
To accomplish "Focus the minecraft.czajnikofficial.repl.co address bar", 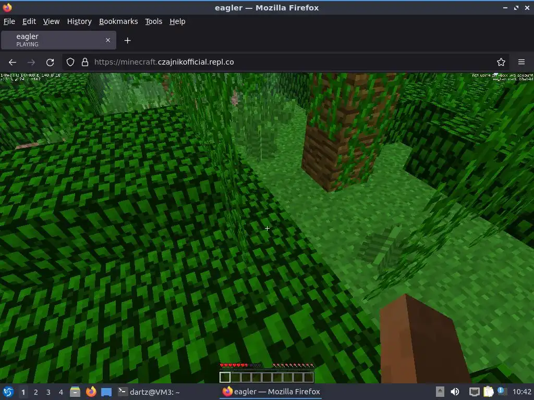I will tap(286, 62).
